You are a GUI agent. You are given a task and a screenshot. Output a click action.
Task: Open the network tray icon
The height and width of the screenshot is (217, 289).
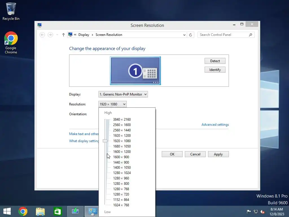(x=256, y=211)
